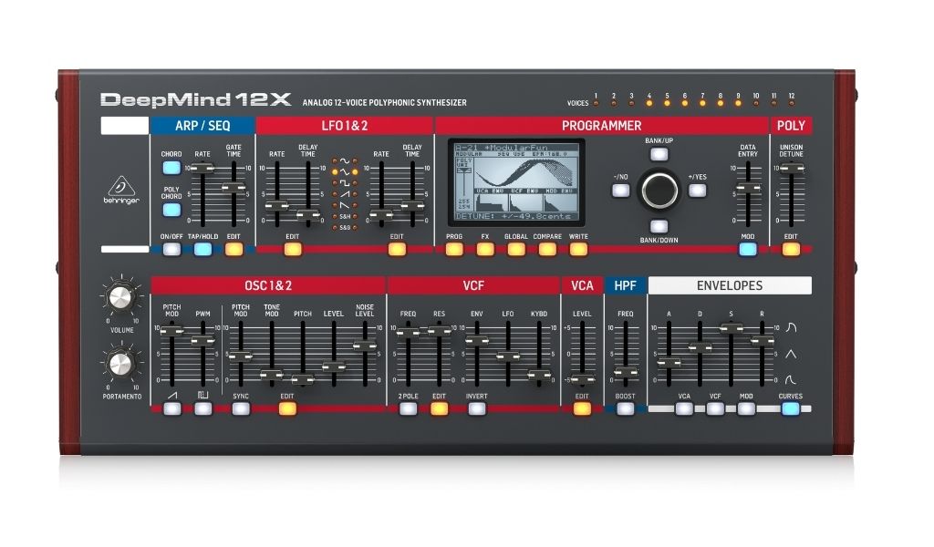Viewport: 934px width, 547px height.
Task: Select the VCF envelope button
Action: pyautogui.click(x=715, y=409)
